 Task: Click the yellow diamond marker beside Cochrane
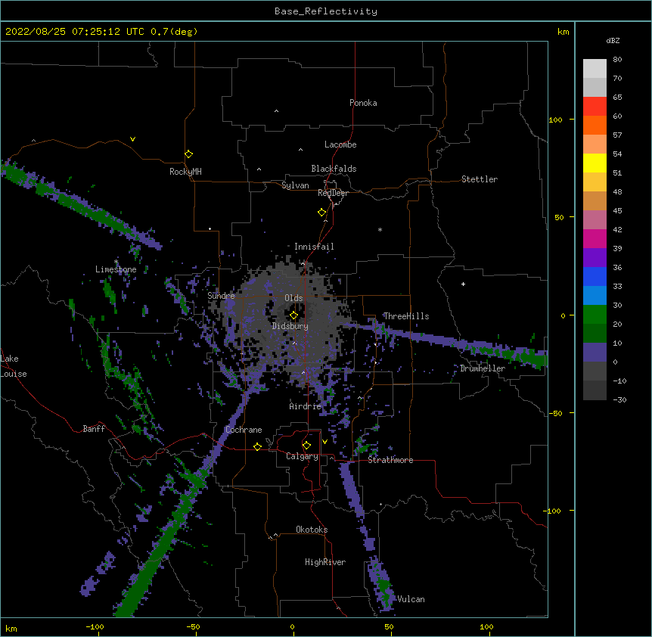(x=257, y=446)
